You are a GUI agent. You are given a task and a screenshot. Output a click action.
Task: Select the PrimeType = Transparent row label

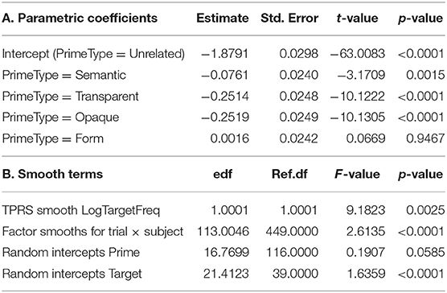[70, 97]
